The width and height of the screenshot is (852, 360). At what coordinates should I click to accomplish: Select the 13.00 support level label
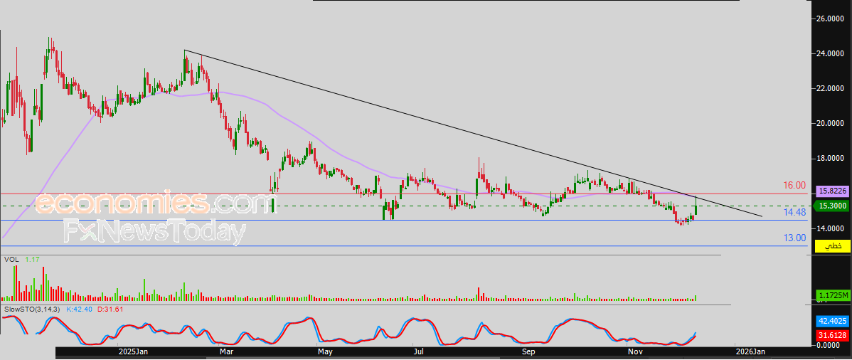(794, 238)
